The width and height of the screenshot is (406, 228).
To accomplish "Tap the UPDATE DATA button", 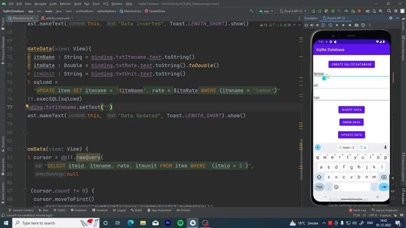I will point(351,135).
